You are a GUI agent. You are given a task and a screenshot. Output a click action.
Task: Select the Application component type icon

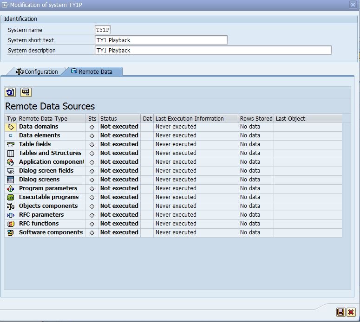click(11, 162)
